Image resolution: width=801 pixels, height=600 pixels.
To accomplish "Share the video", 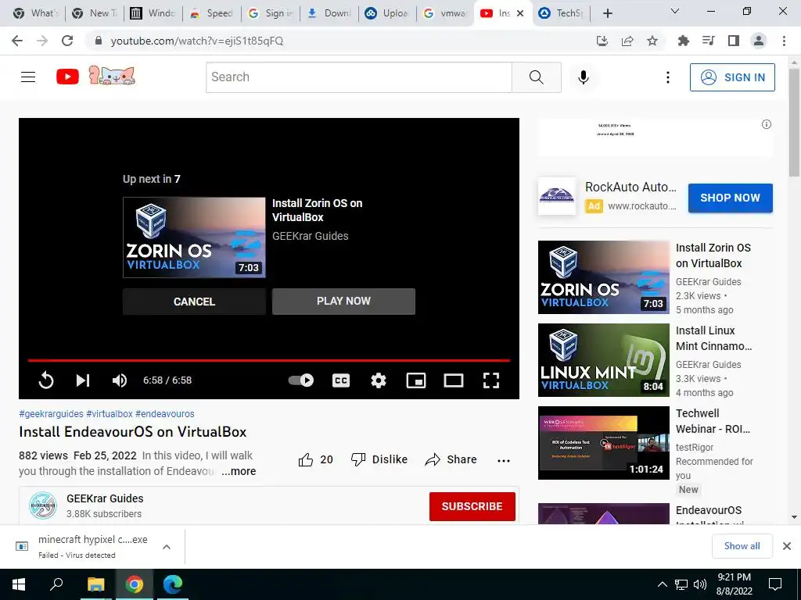I will pos(451,459).
